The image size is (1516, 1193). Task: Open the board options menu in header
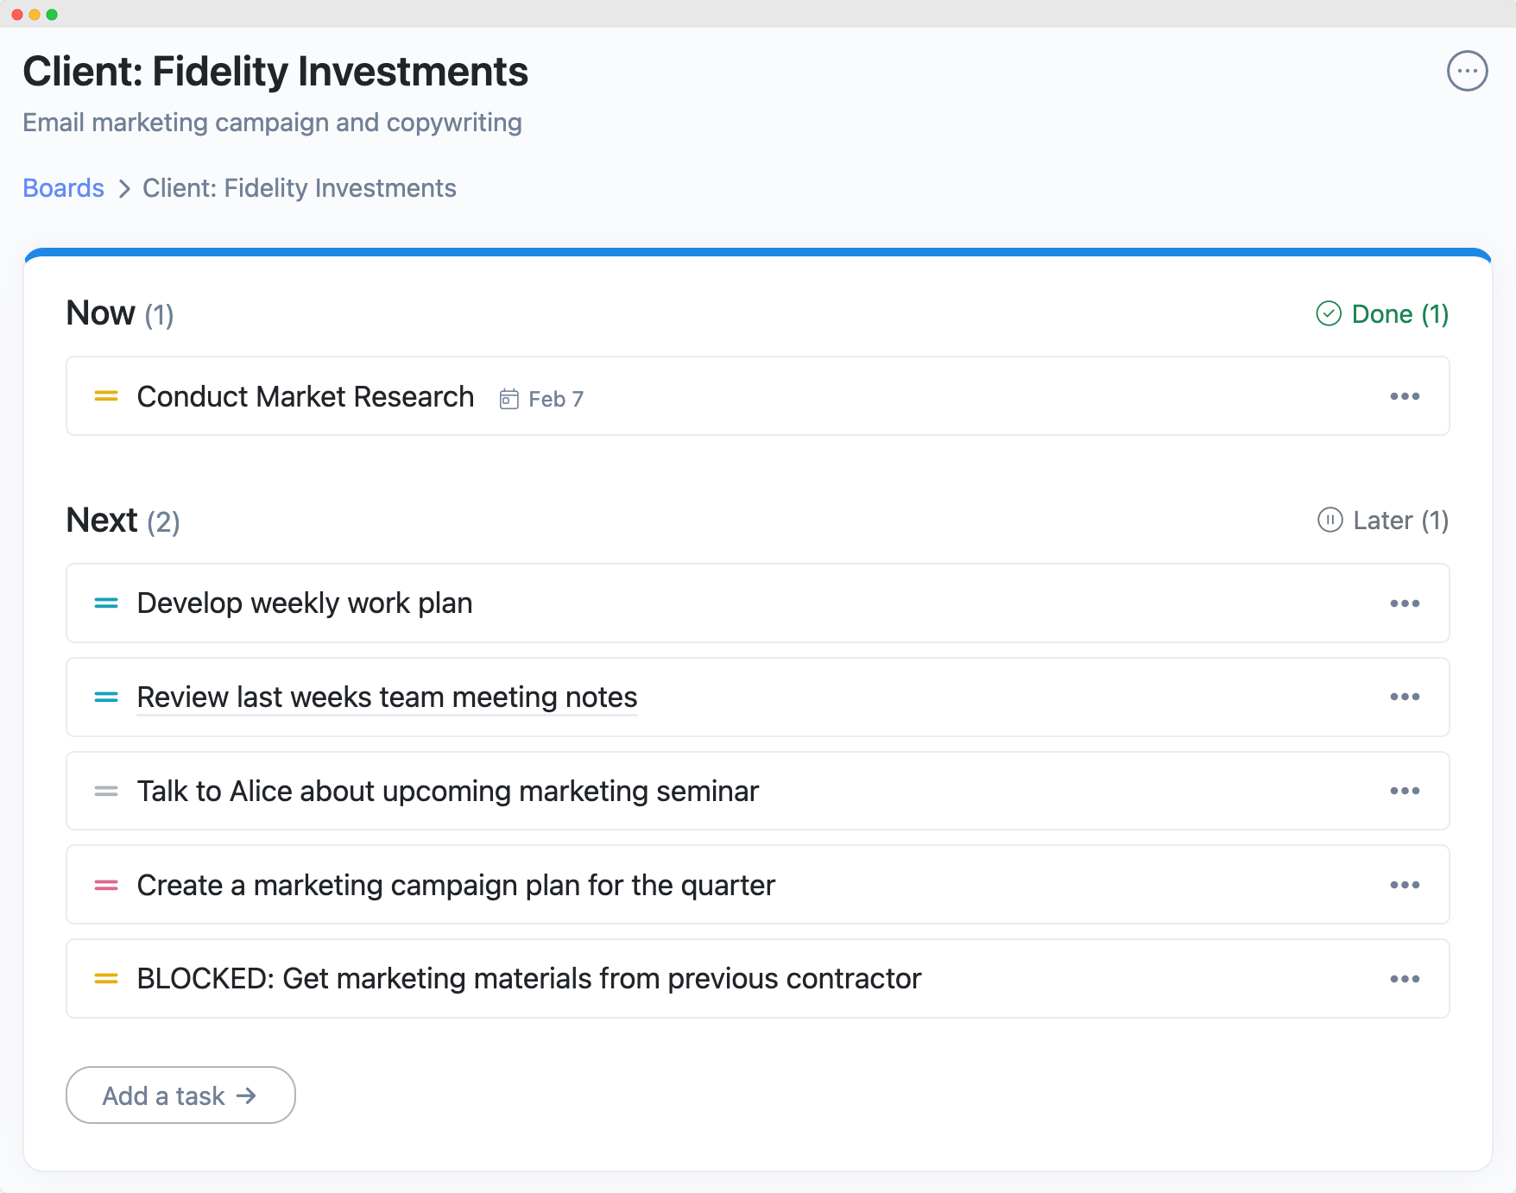point(1467,71)
